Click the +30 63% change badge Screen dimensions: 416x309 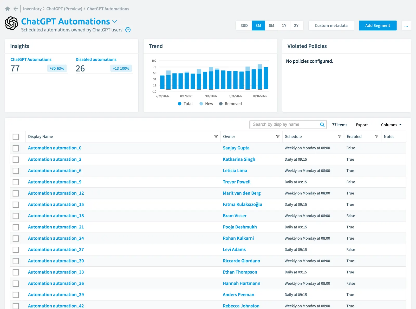coord(57,68)
